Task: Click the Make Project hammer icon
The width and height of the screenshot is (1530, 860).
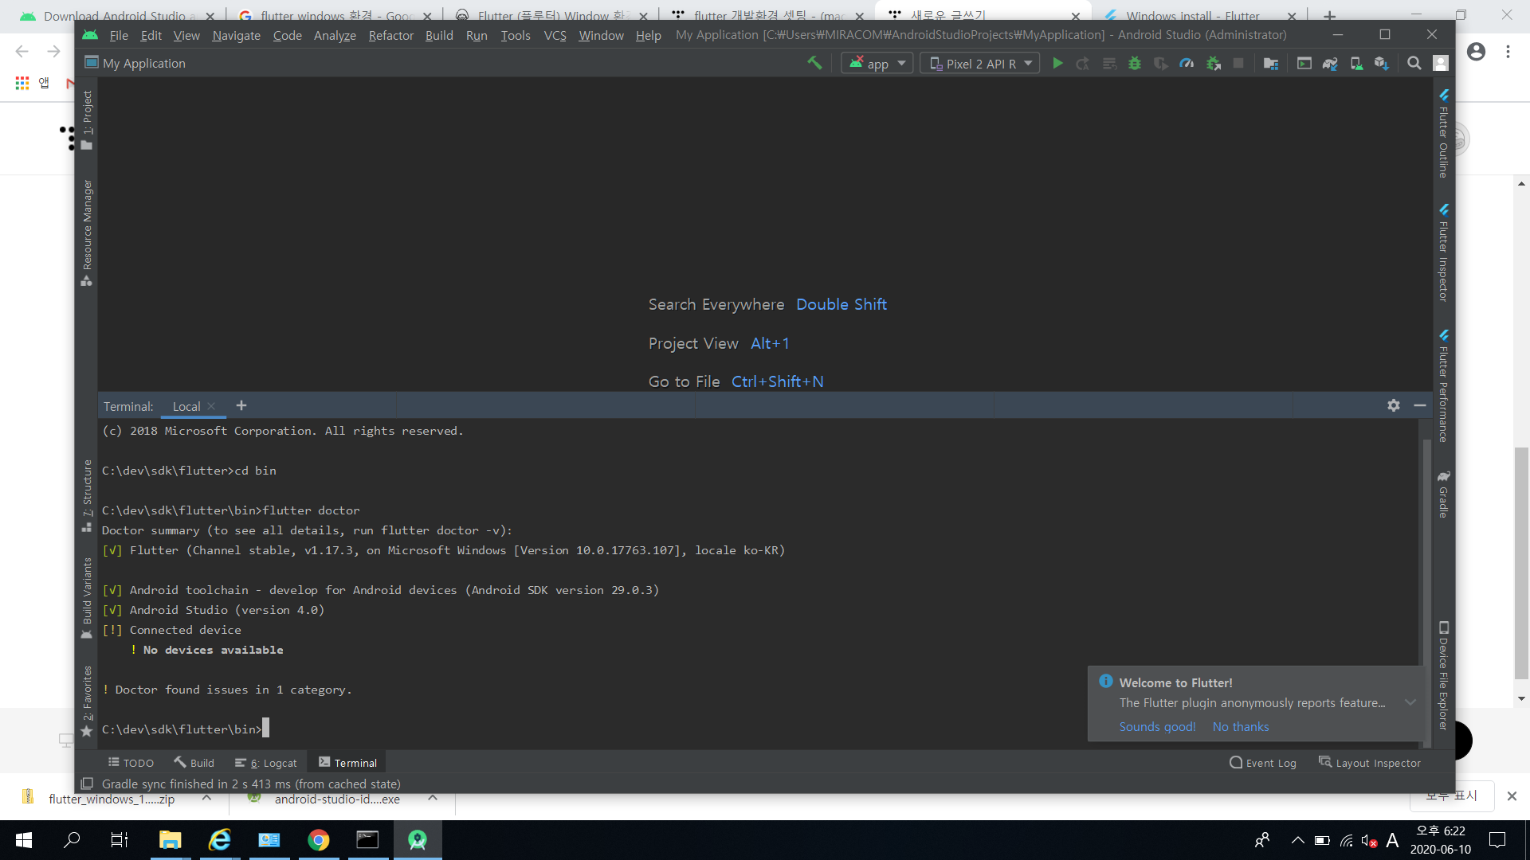Action: coord(814,63)
